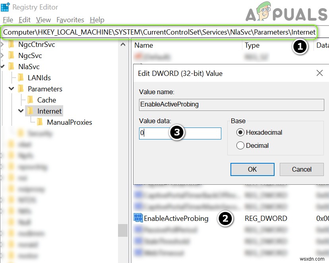
Task: Select the Parameters folder icon
Action: 21,89
